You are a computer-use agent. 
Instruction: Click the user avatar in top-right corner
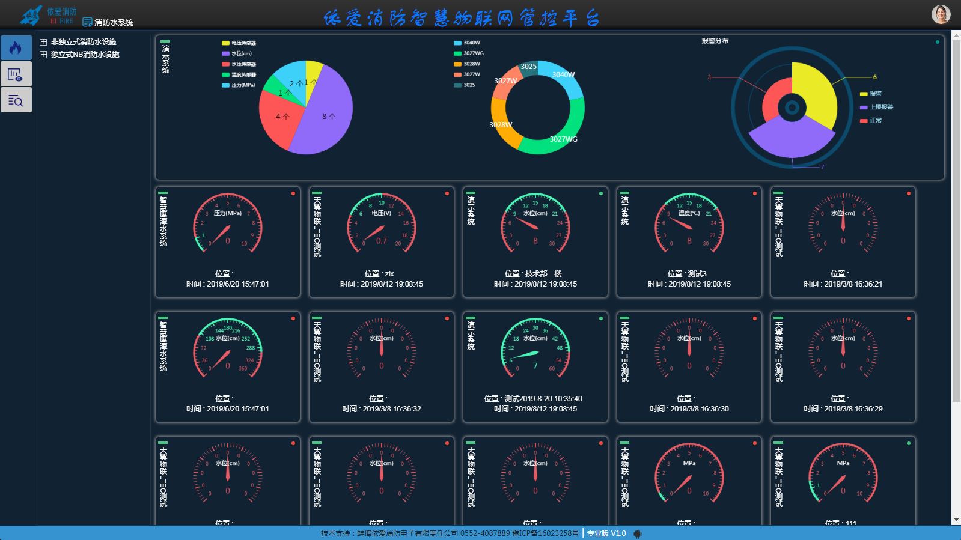coord(941,14)
